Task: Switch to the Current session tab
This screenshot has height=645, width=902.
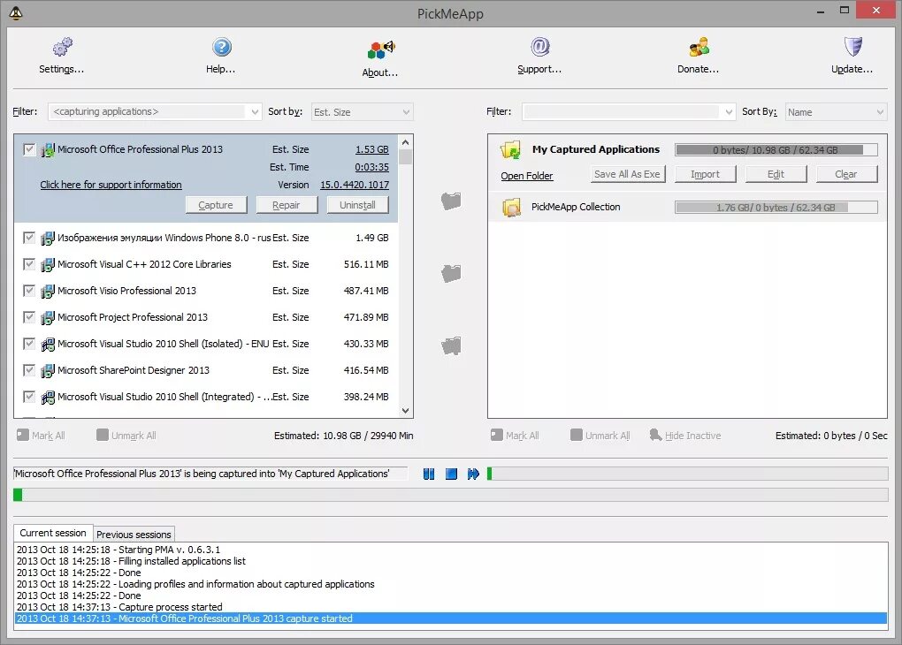Action: (x=53, y=533)
